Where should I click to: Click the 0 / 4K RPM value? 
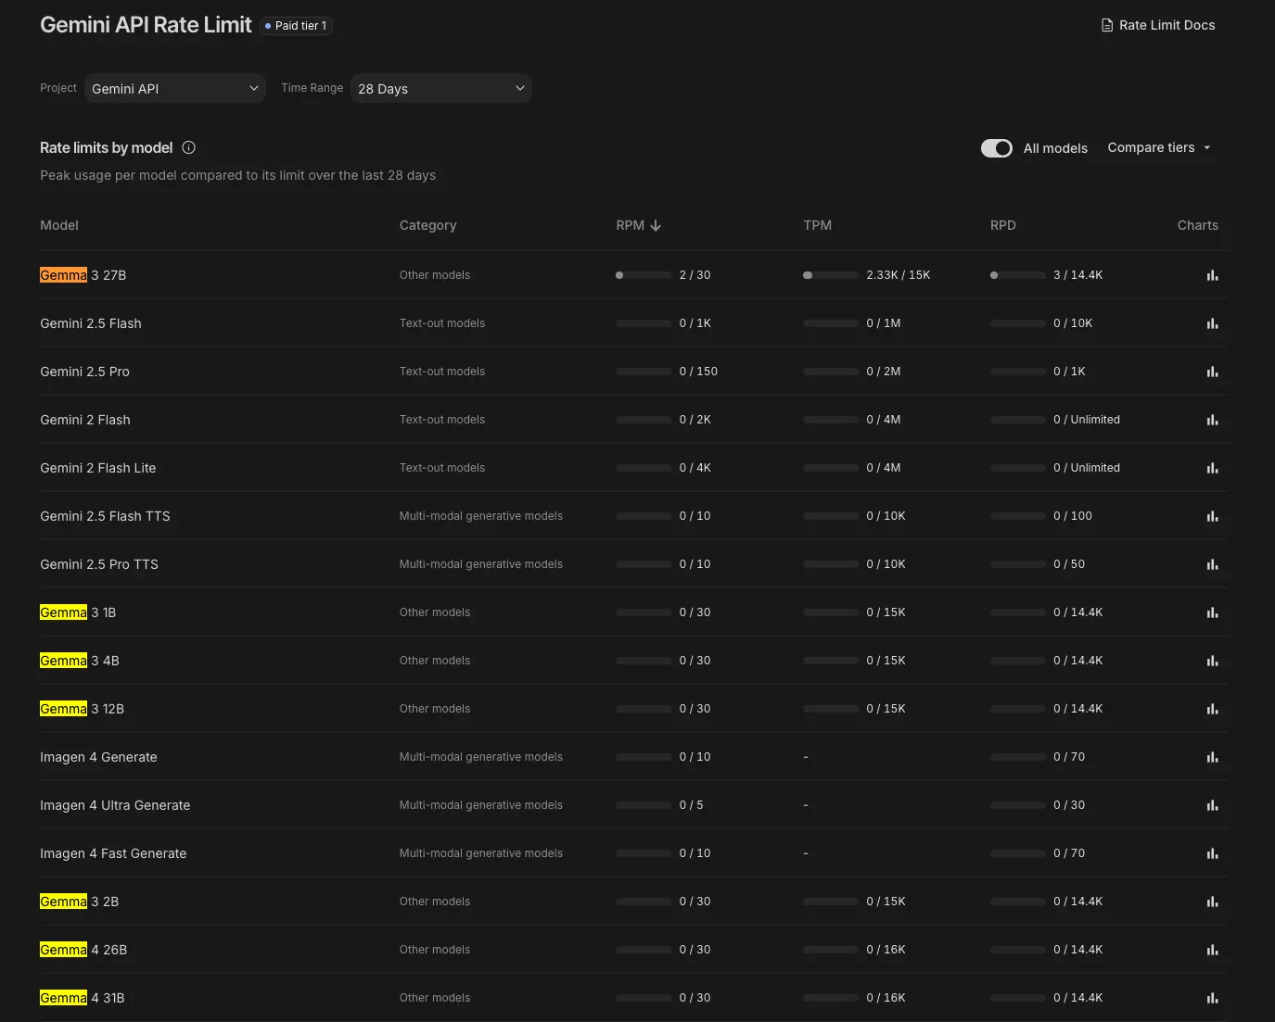[695, 468]
